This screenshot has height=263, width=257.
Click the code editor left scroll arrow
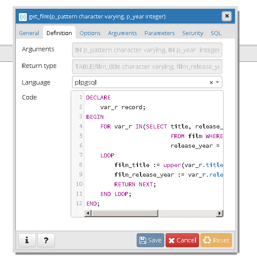tap(87, 213)
